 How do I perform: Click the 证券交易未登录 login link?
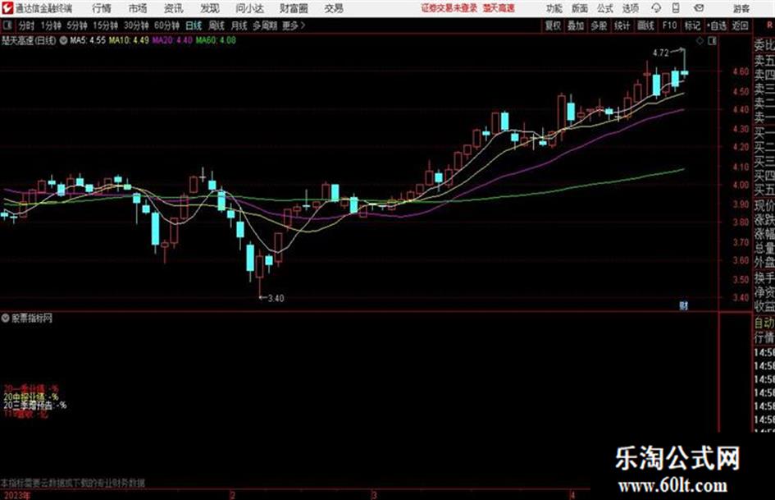click(449, 8)
